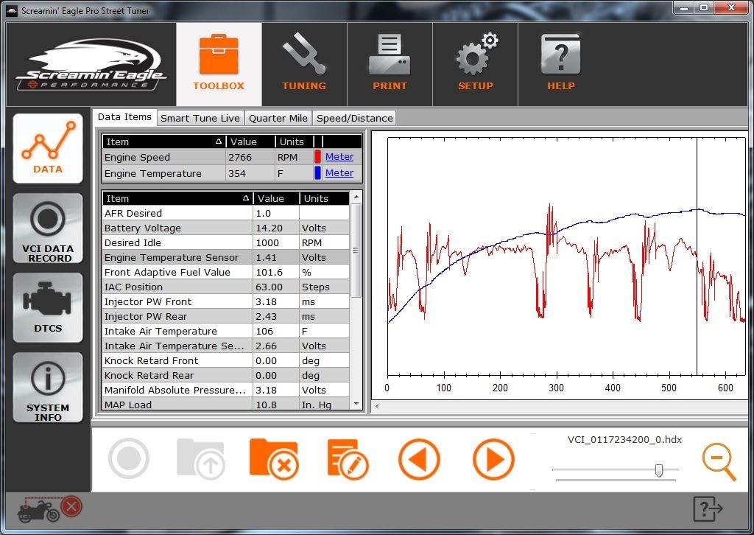754x535 pixels.
Task: Click the Meter link for Engine Temperature
Action: tap(339, 173)
